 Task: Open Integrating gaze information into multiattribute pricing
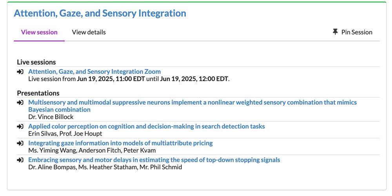tap(120, 143)
